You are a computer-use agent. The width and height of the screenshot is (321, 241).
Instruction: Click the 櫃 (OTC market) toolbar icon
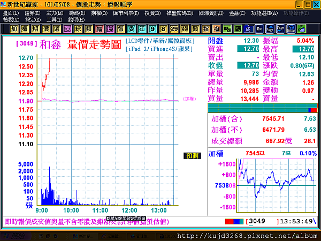[x=25, y=29]
